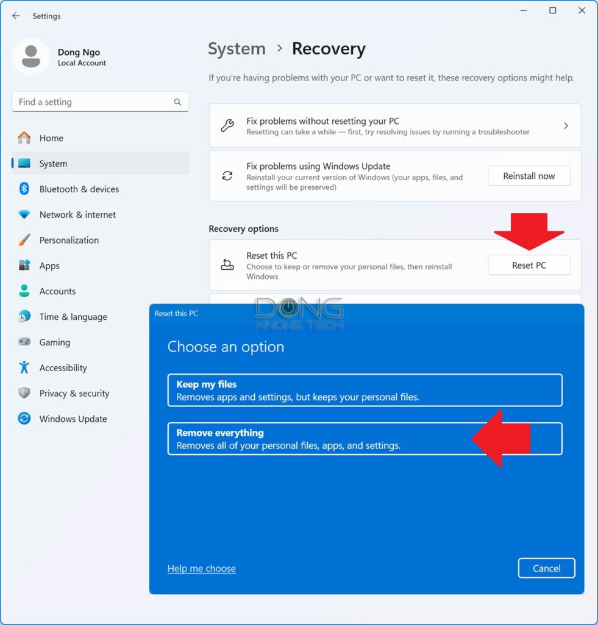Open Accessibility settings
Image resolution: width=598 pixels, height=625 pixels.
80,367
